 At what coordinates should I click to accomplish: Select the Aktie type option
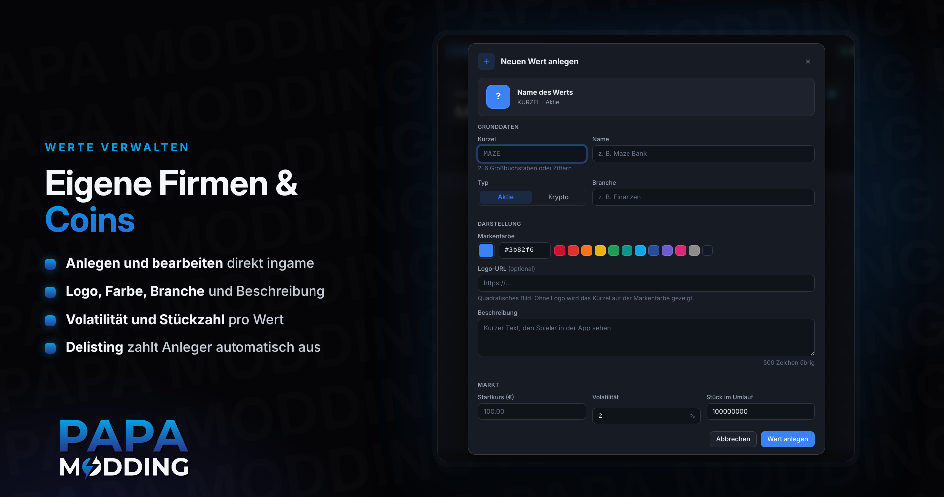[x=506, y=197]
